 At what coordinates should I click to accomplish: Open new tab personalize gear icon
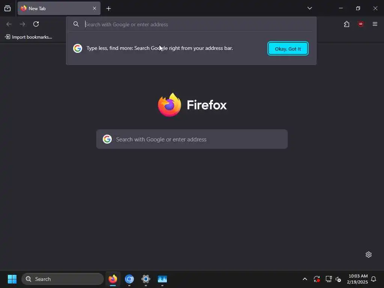[369, 255]
